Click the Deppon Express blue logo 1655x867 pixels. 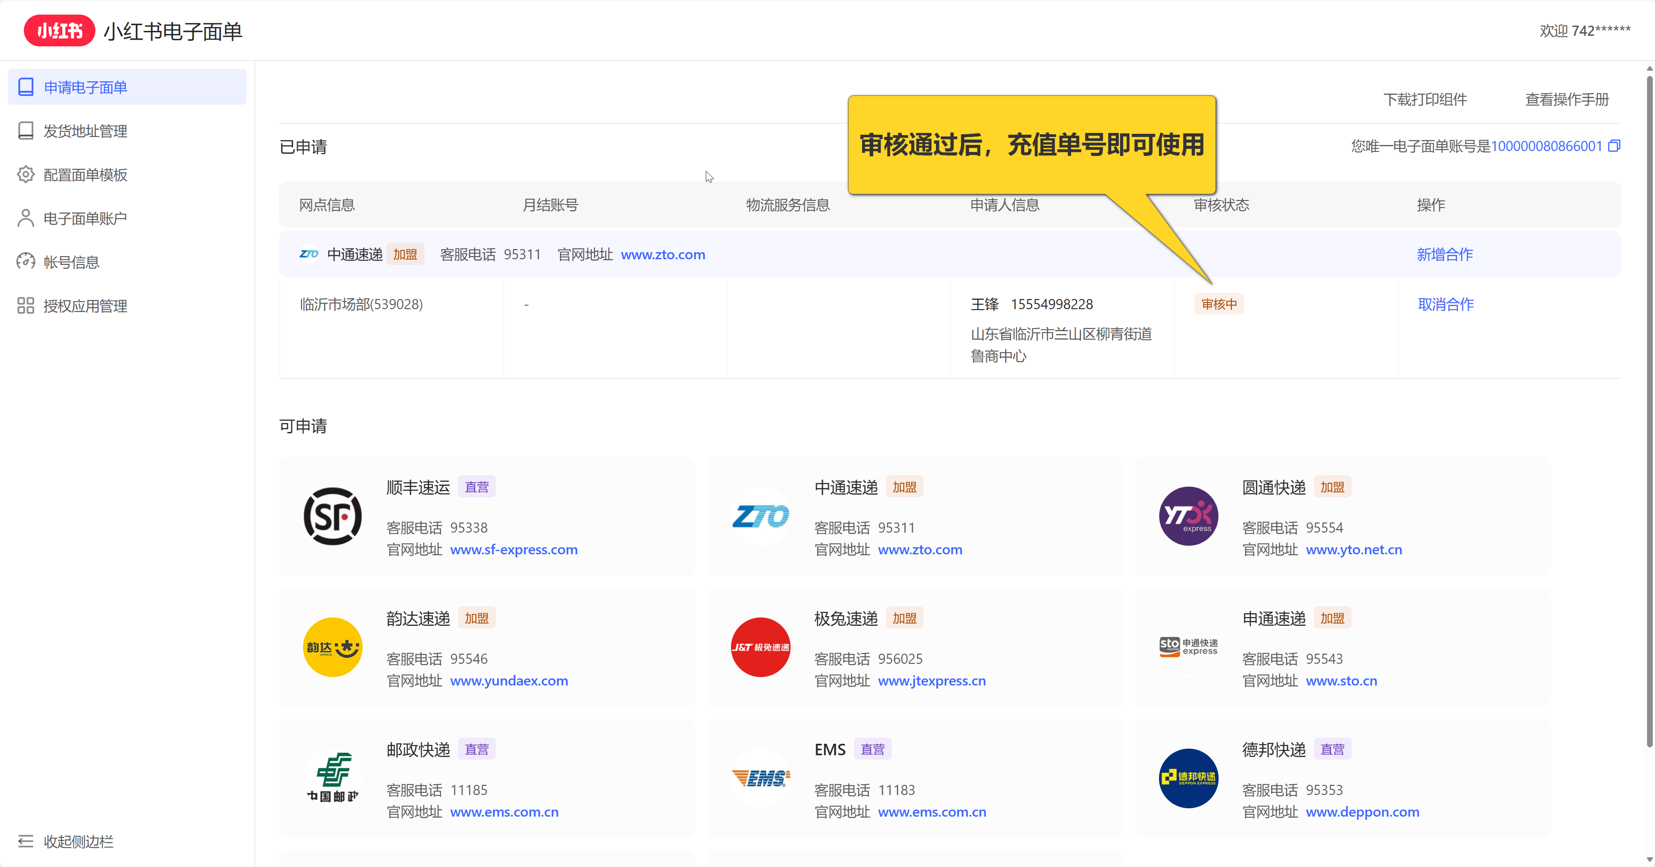click(x=1188, y=778)
